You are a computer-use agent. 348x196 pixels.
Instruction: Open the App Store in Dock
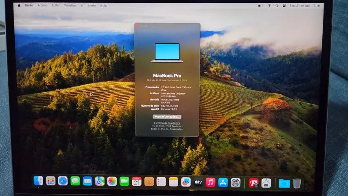(x=223, y=183)
